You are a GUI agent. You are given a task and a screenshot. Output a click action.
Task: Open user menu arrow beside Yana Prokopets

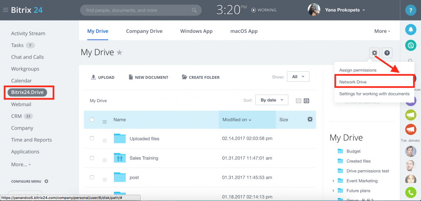pos(364,10)
